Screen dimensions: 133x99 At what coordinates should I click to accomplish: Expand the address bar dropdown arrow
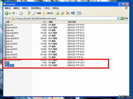click(x=118, y=18)
